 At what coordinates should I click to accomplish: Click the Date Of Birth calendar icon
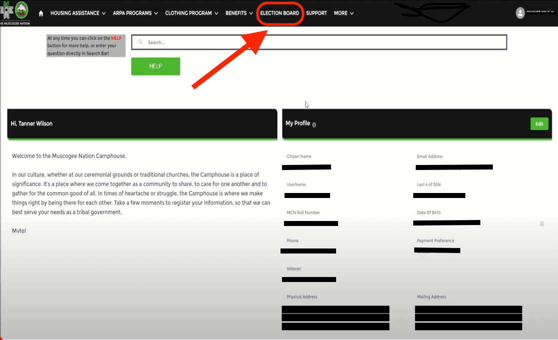541,223
